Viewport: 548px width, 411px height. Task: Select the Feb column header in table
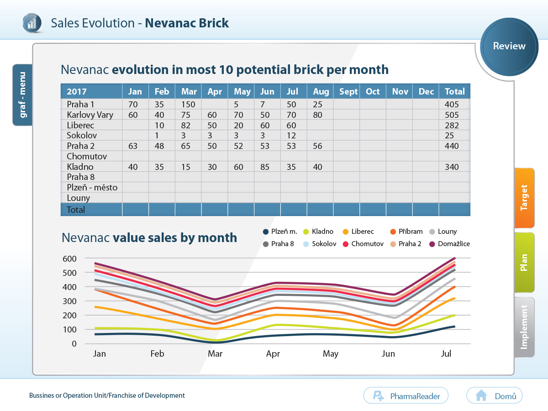pyautogui.click(x=162, y=91)
